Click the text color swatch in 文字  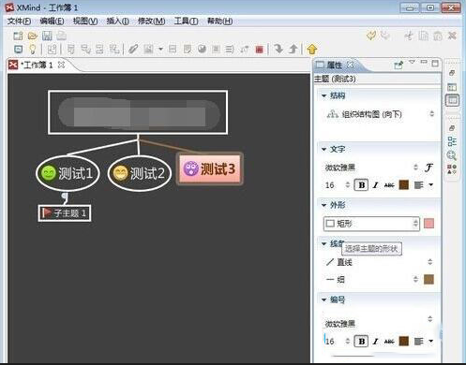404,185
